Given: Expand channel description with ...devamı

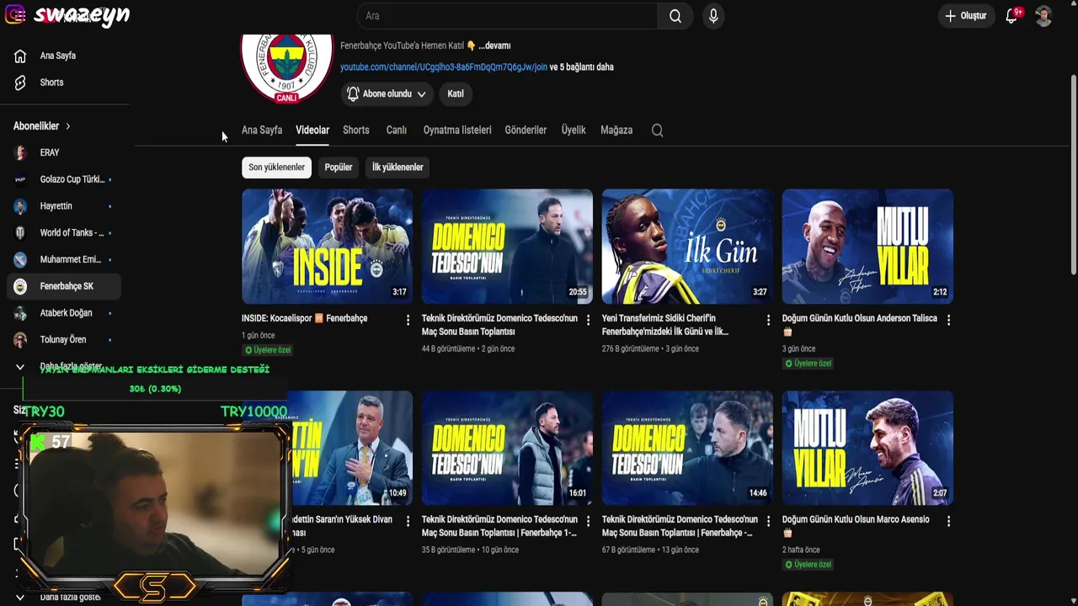Looking at the screenshot, I should [494, 45].
